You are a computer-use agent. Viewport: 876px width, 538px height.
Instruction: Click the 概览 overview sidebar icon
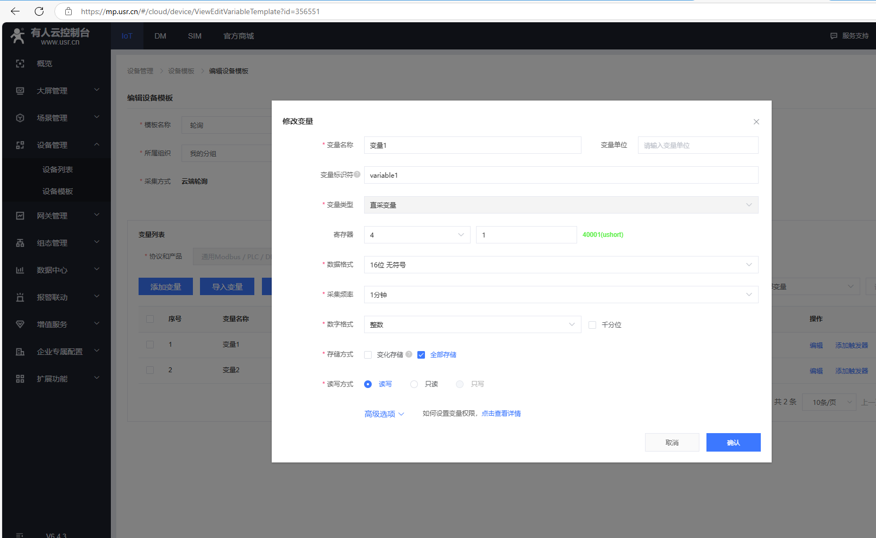tap(20, 64)
